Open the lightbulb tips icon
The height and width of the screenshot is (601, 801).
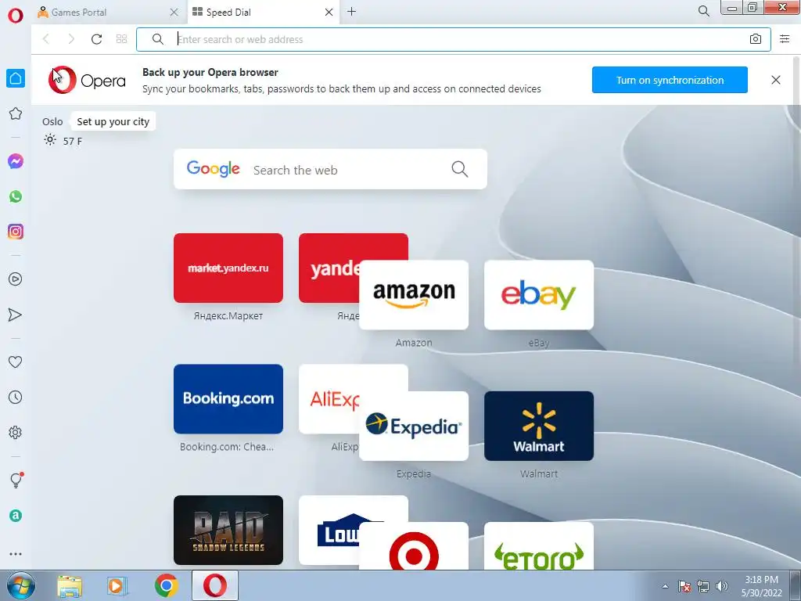16,480
